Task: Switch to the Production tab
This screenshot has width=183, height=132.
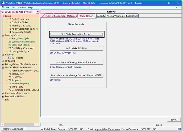Action: 60,16
